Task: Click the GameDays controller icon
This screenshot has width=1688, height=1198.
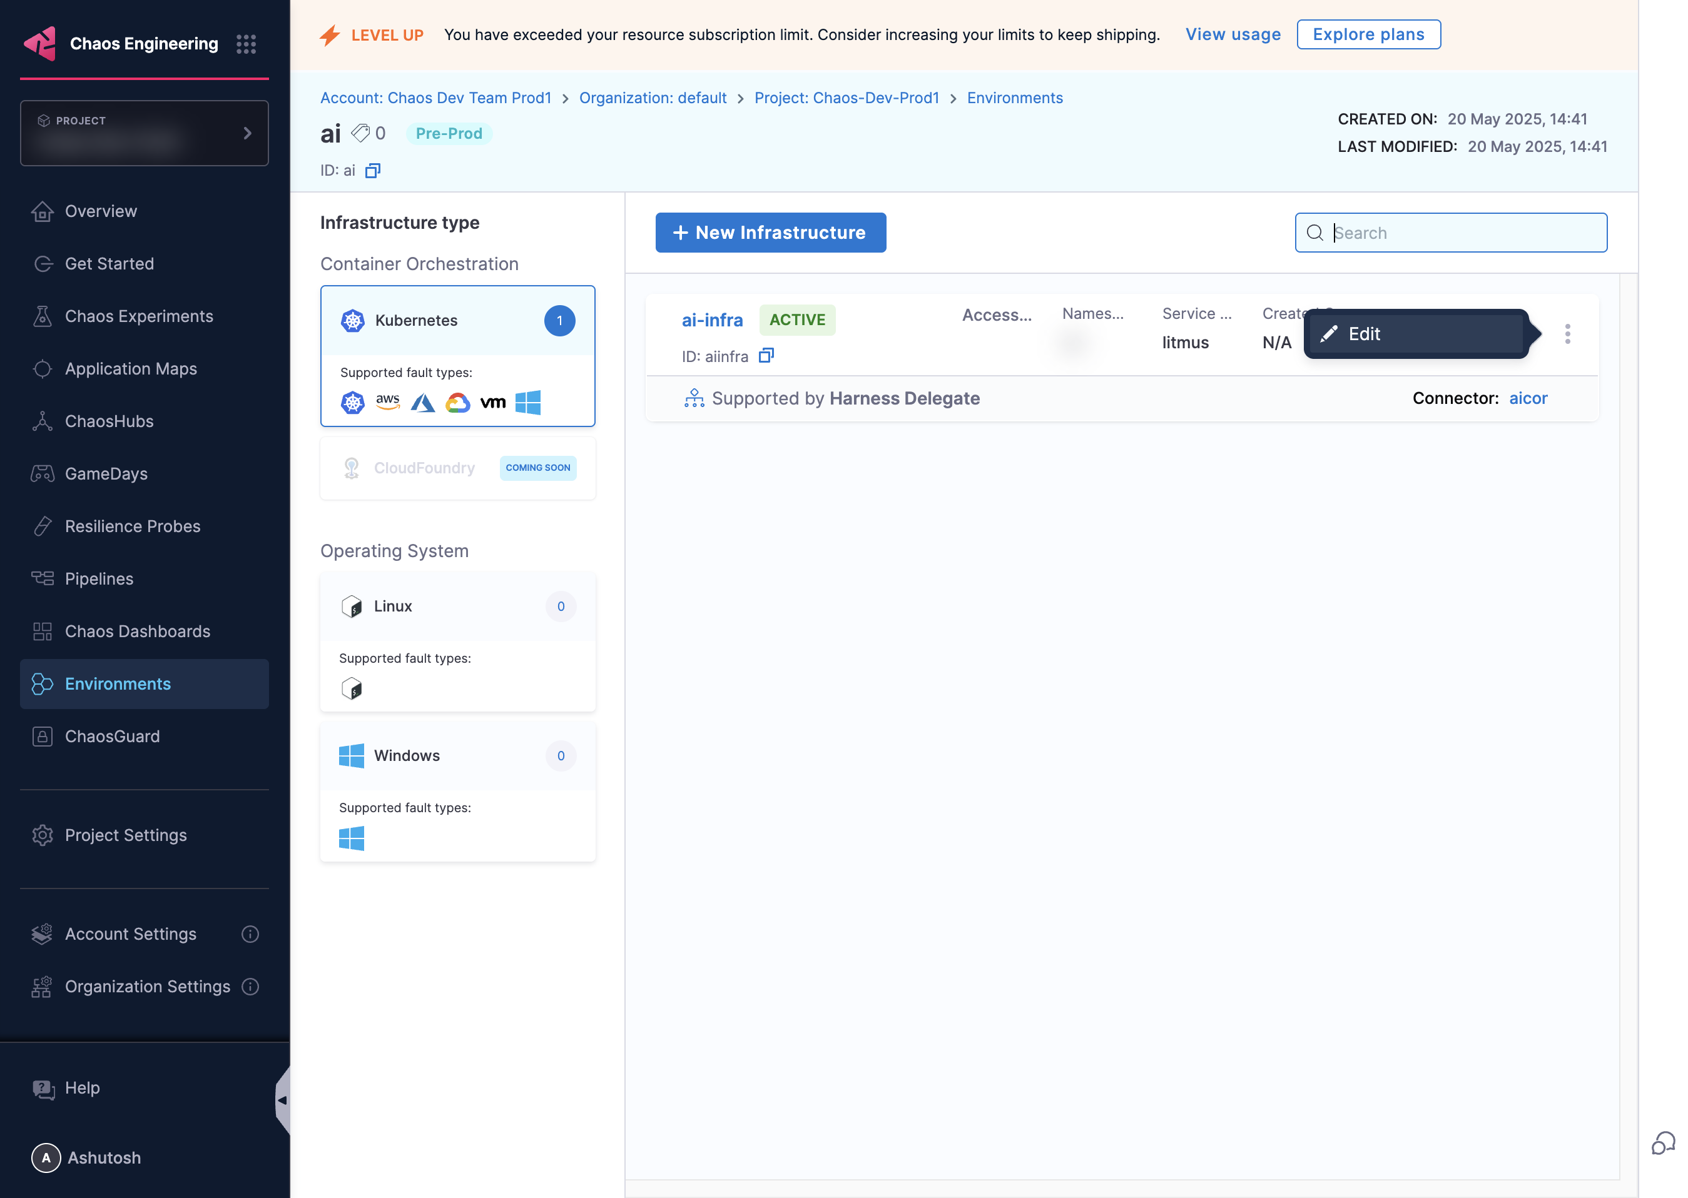Action: (43, 473)
